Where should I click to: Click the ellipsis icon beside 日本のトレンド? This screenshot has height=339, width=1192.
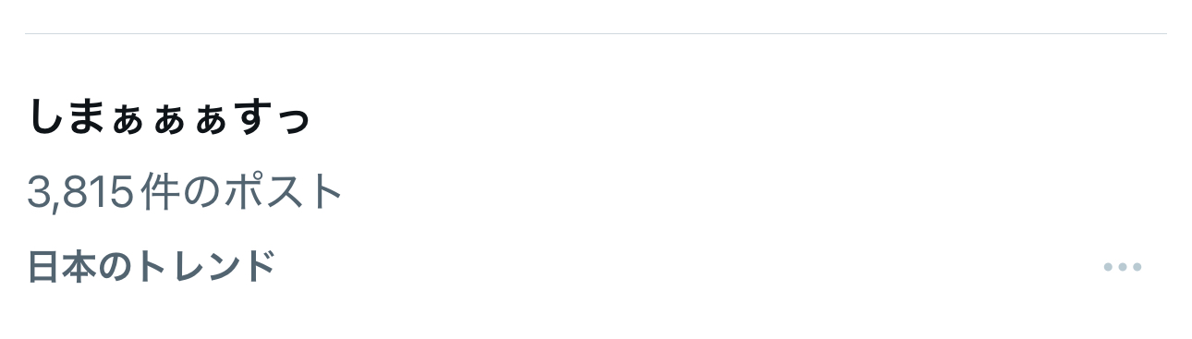pos(1123,267)
